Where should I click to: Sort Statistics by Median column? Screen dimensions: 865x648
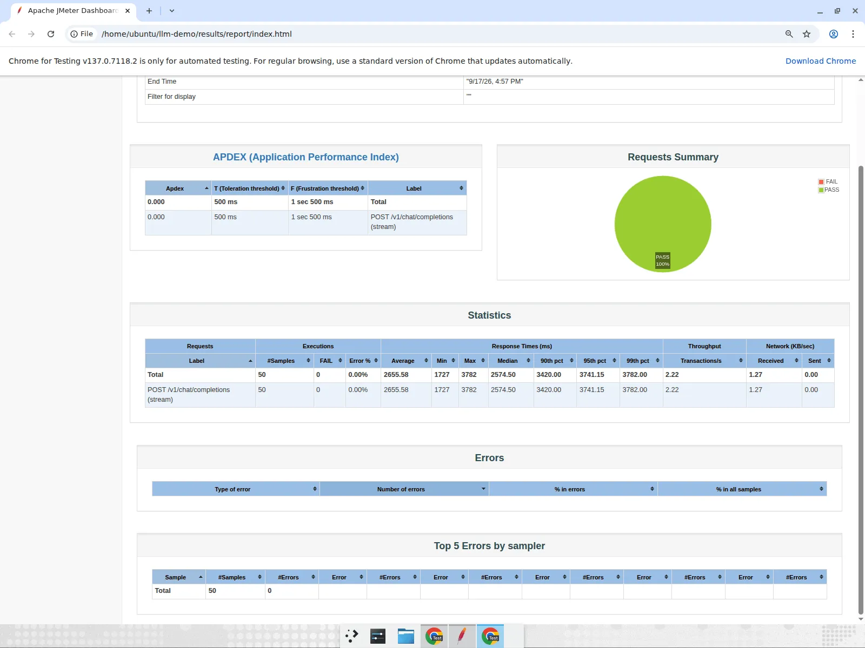tap(511, 360)
